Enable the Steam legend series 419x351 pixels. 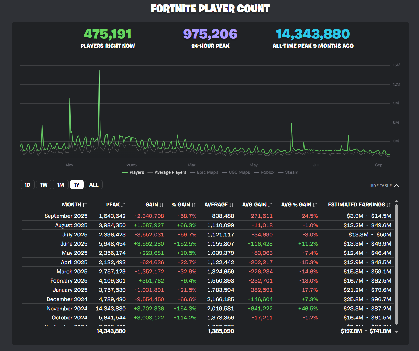coord(288,172)
